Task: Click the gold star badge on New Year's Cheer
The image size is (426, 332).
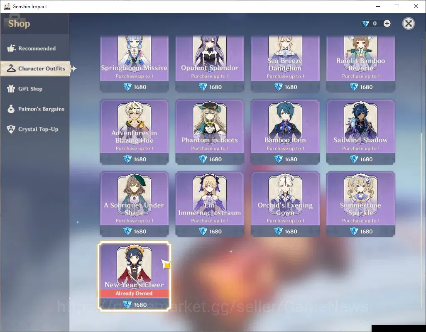Action: (166, 264)
